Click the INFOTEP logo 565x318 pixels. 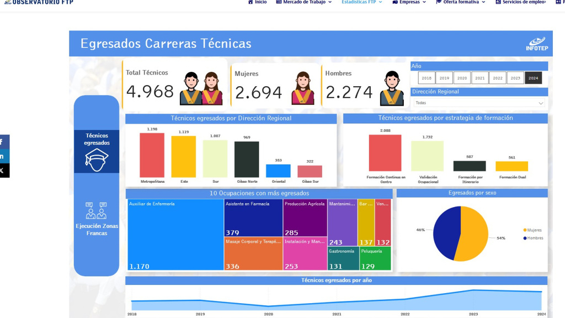535,44
